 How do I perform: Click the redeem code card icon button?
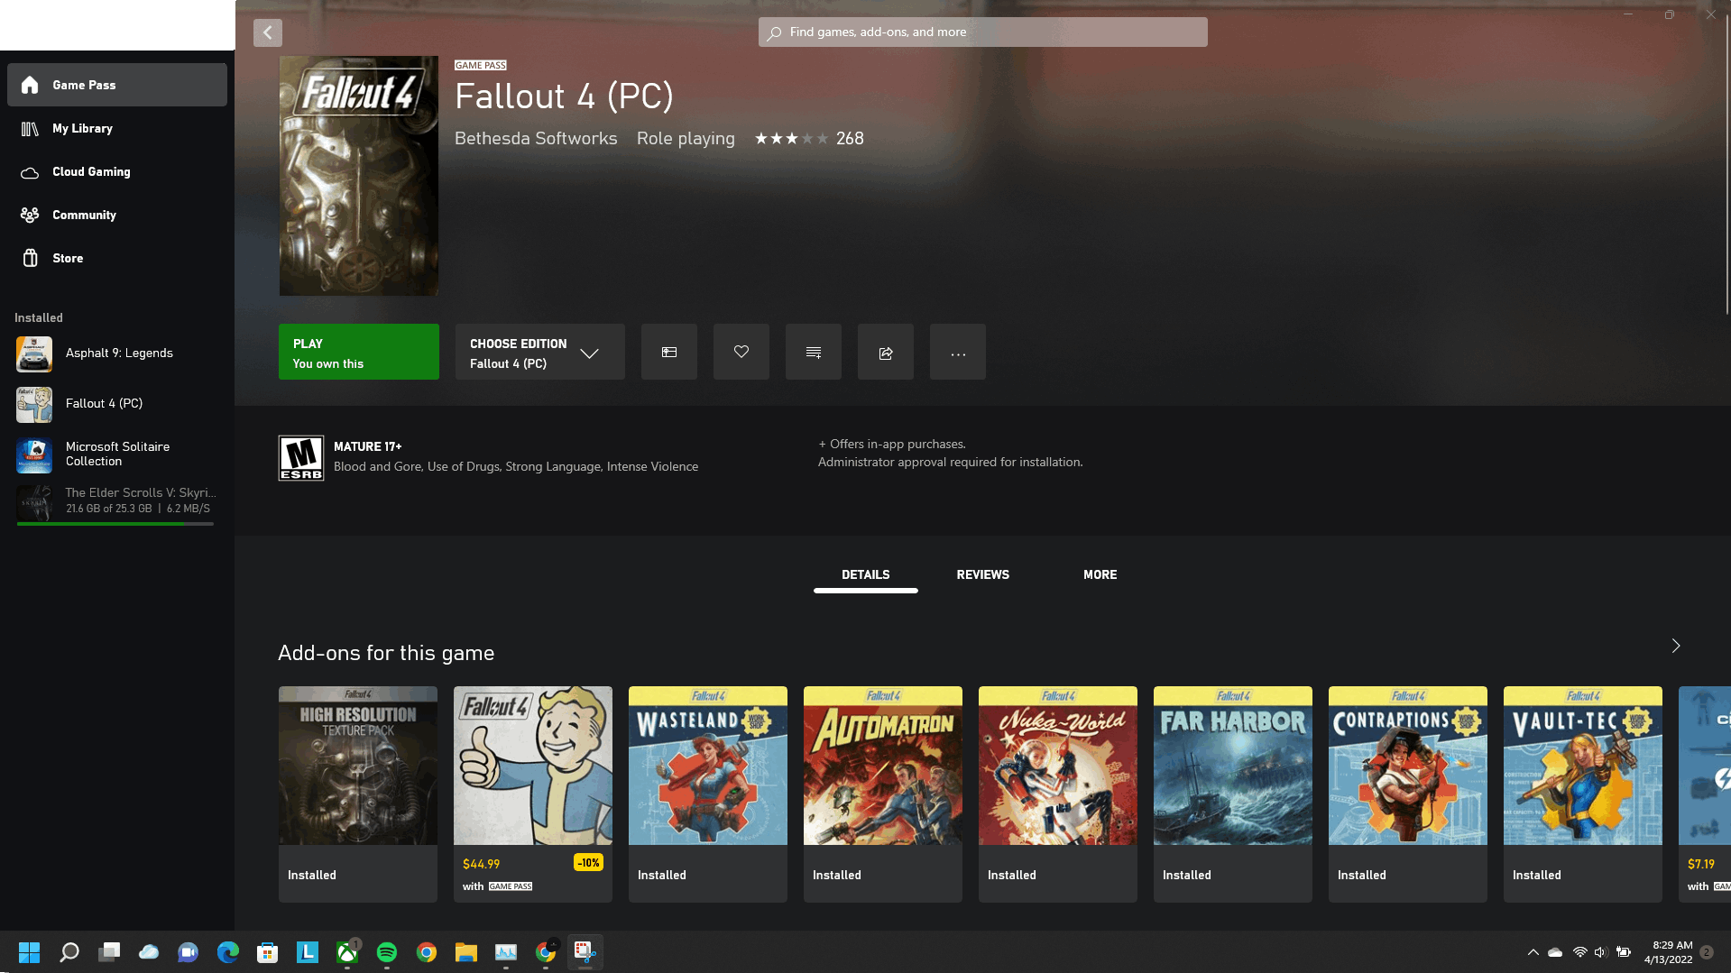(669, 352)
